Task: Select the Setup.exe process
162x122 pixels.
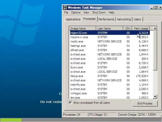Action: tap(110, 76)
